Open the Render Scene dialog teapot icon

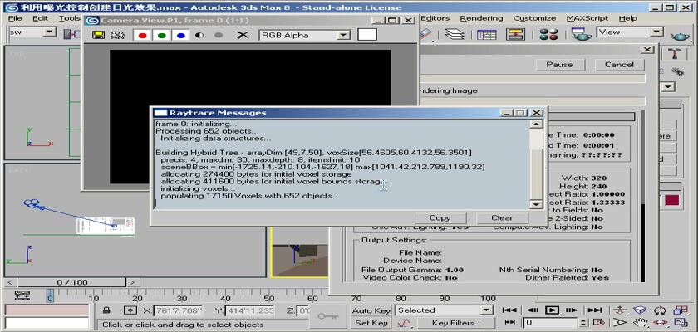(x=582, y=34)
